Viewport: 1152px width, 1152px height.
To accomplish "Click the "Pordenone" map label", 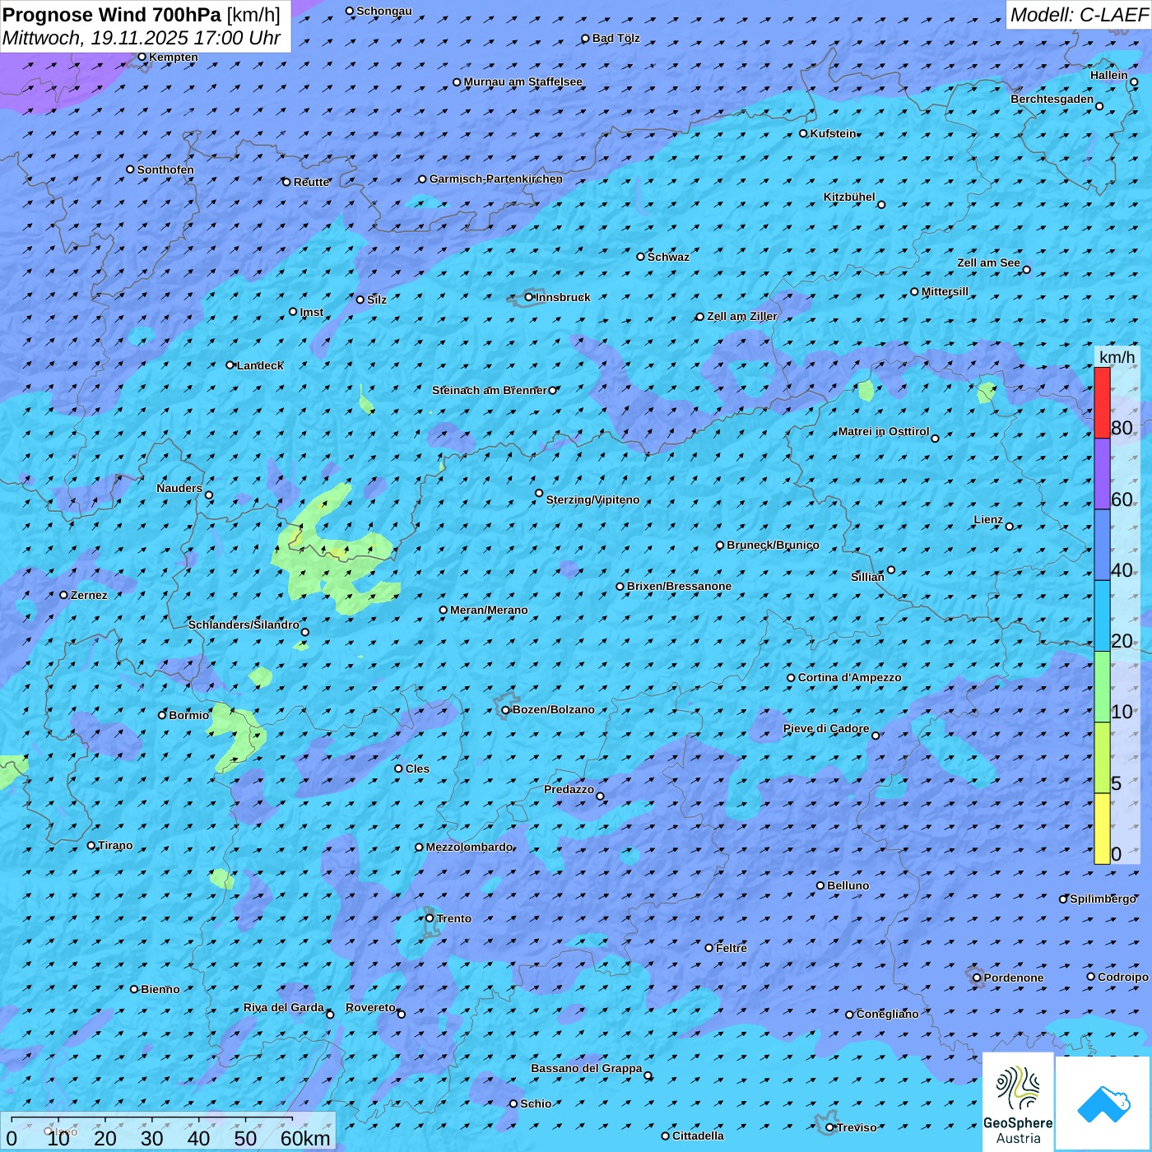I will coord(1014,978).
